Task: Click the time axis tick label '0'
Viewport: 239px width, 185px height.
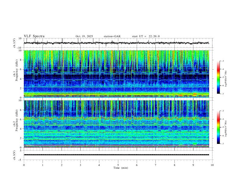Action: click(x=24, y=165)
